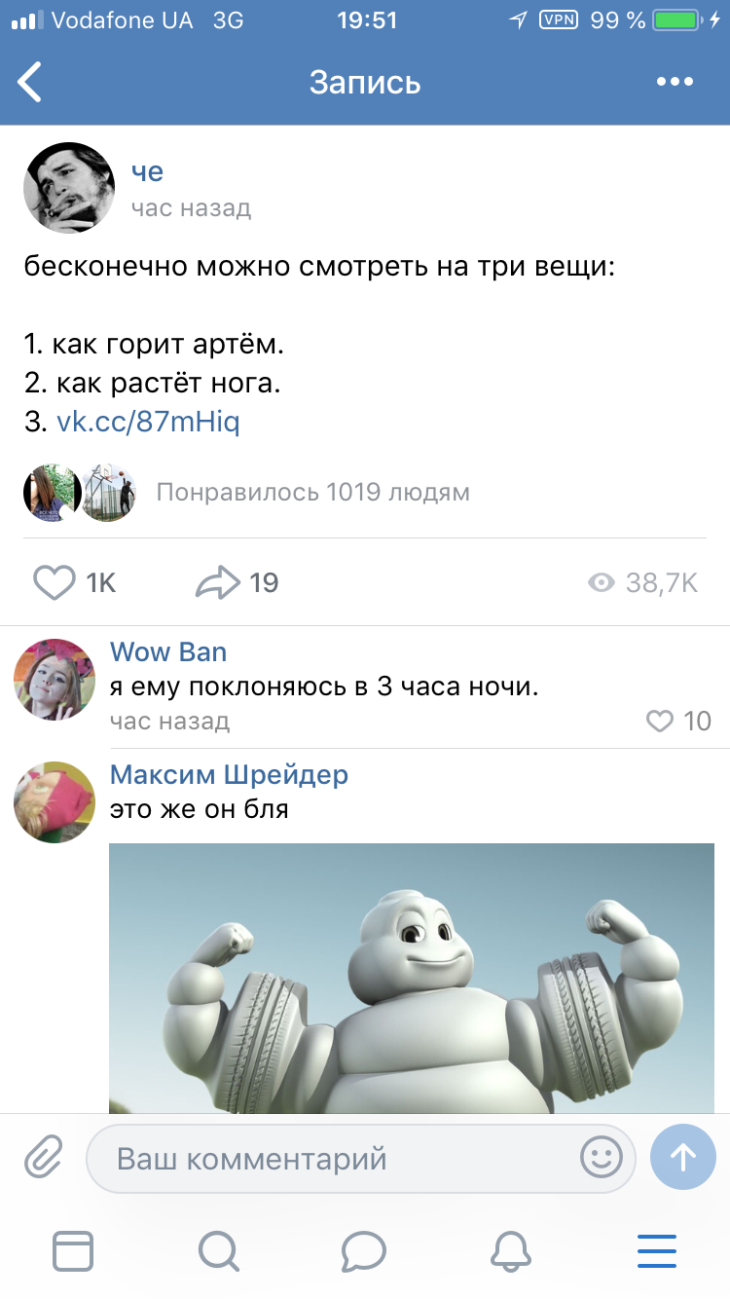This screenshot has width=730, height=1299.
Task: Open the че community profile name
Action: point(147,171)
